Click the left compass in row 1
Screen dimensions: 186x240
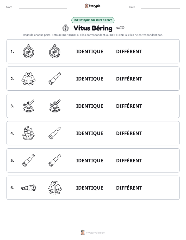click(28, 51)
